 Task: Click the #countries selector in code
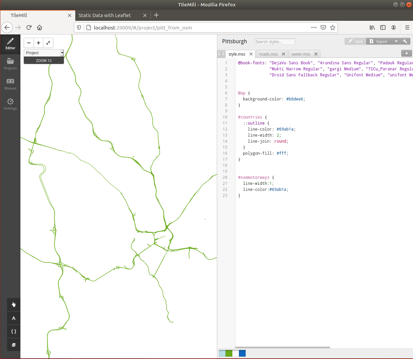250,117
